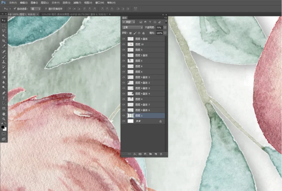Viewport: 282px width, 191px height.
Task: Toggle visibility of 图层 10
Action: pyautogui.click(x=124, y=44)
